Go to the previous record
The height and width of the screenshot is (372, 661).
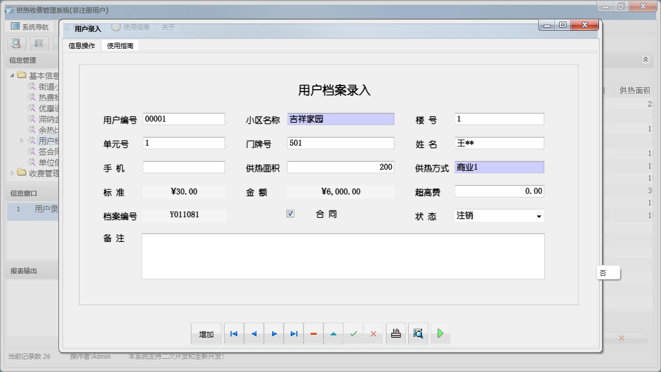pos(253,334)
